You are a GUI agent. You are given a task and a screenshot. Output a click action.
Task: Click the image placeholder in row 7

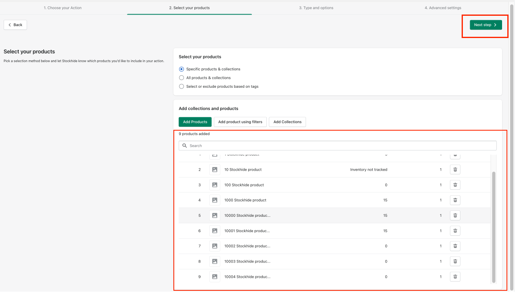(x=215, y=246)
